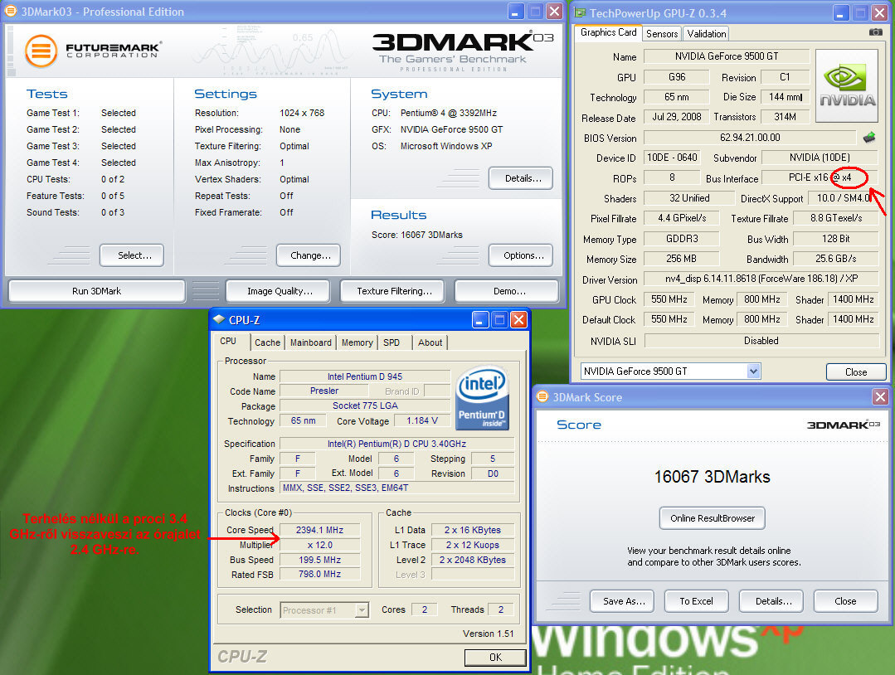The width and height of the screenshot is (895, 675).
Task: Click the Details... button under System in 3DMark03
Action: (521, 178)
